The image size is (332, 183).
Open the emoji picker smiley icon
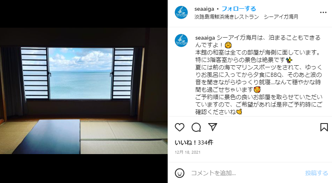coord(180,173)
